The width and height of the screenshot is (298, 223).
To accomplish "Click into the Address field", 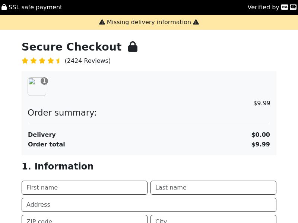I will [149, 205].
